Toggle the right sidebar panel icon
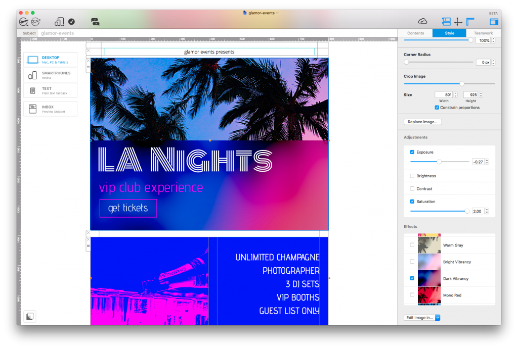Image resolution: width=518 pixels, height=349 pixels. tap(494, 22)
